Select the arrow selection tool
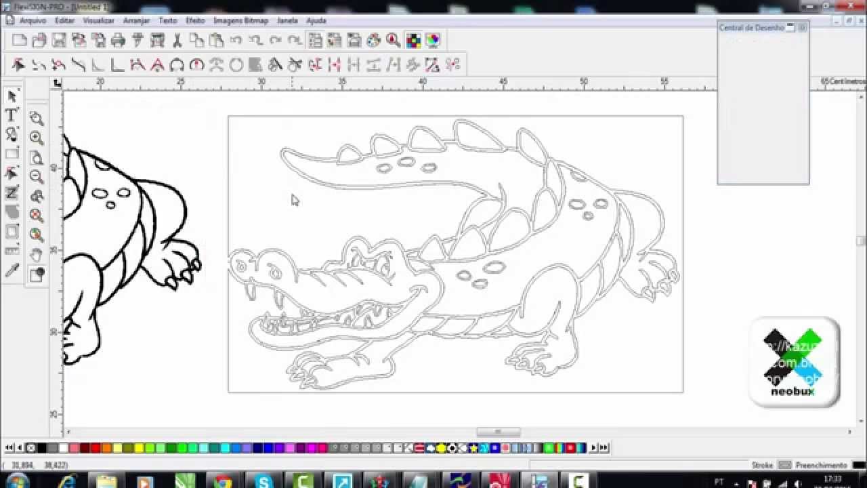Viewport: 867px width, 488px height. [12, 96]
